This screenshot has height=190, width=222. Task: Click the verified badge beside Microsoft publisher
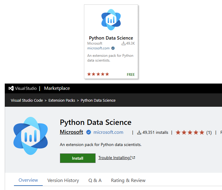pos(89,132)
